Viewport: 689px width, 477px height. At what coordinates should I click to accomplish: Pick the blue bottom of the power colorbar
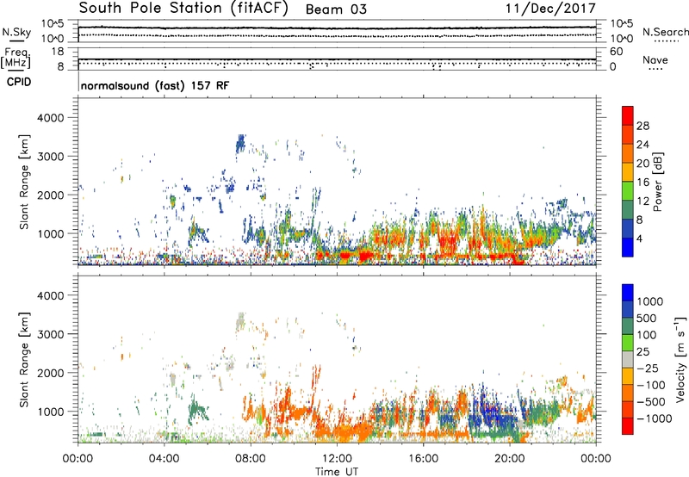point(628,248)
